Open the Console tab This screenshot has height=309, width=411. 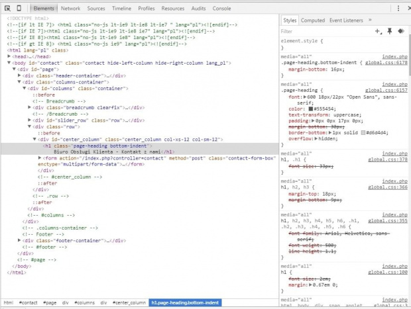[221, 9]
